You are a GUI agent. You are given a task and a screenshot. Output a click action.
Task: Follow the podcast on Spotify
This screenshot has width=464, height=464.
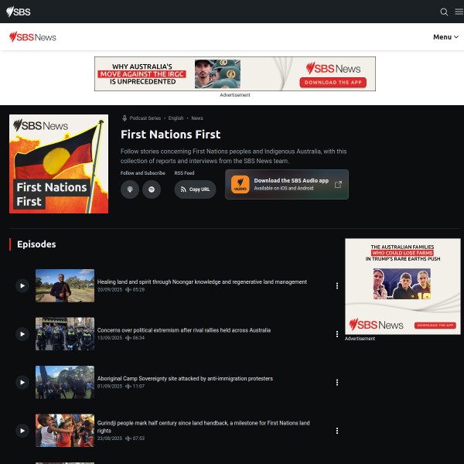(152, 189)
